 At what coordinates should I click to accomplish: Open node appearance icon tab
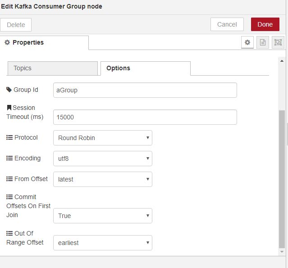(278, 42)
